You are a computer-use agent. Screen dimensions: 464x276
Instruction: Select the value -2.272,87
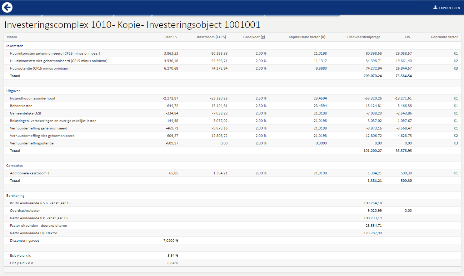coord(170,98)
